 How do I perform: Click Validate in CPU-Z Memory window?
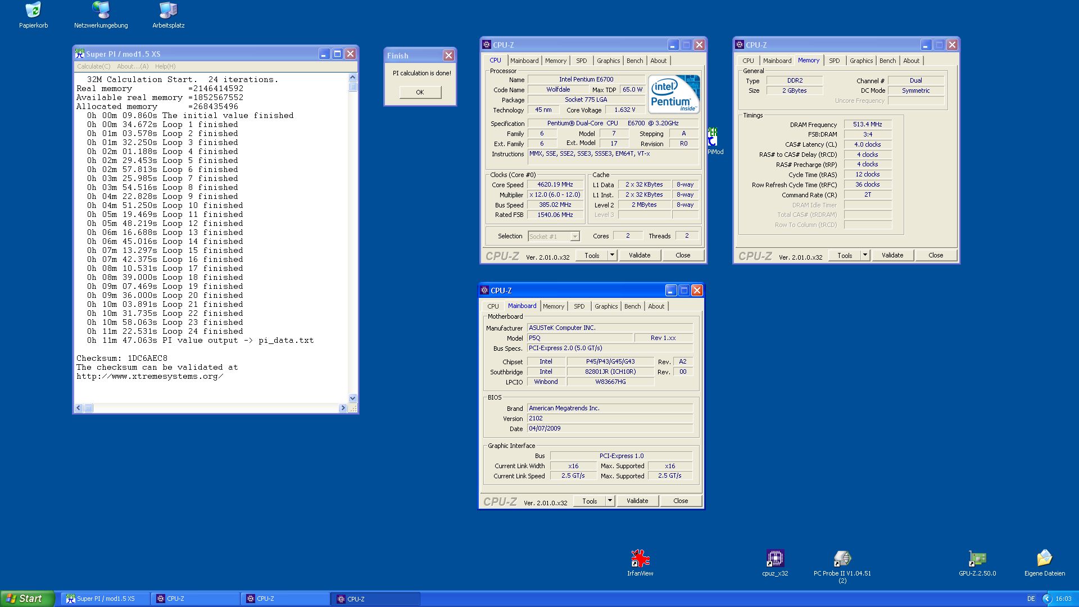[x=892, y=255]
